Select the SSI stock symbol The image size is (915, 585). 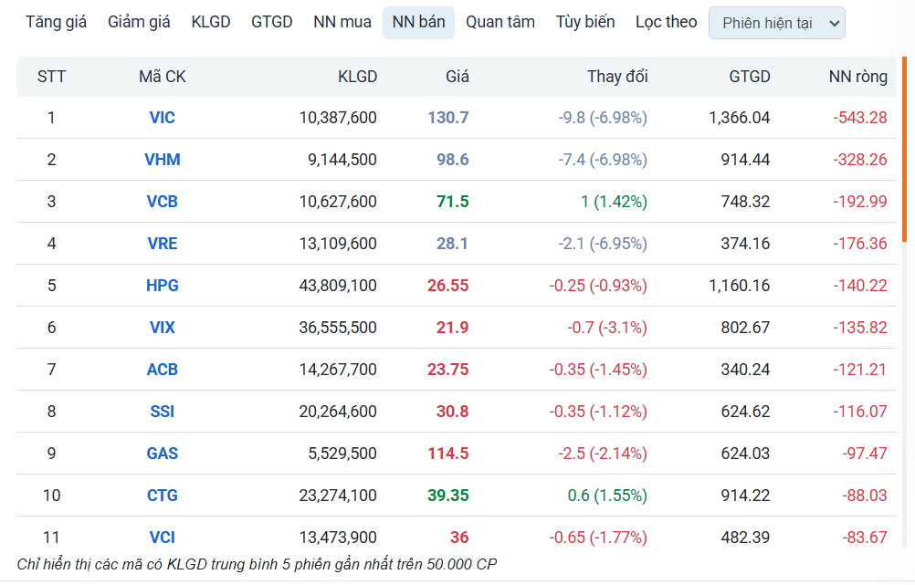point(163,412)
